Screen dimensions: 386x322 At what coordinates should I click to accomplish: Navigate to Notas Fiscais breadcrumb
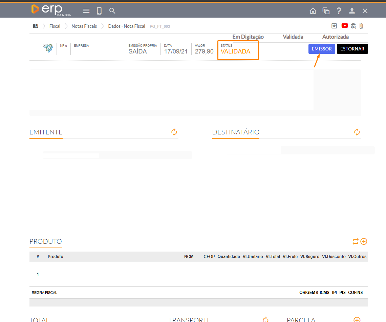pos(84,26)
